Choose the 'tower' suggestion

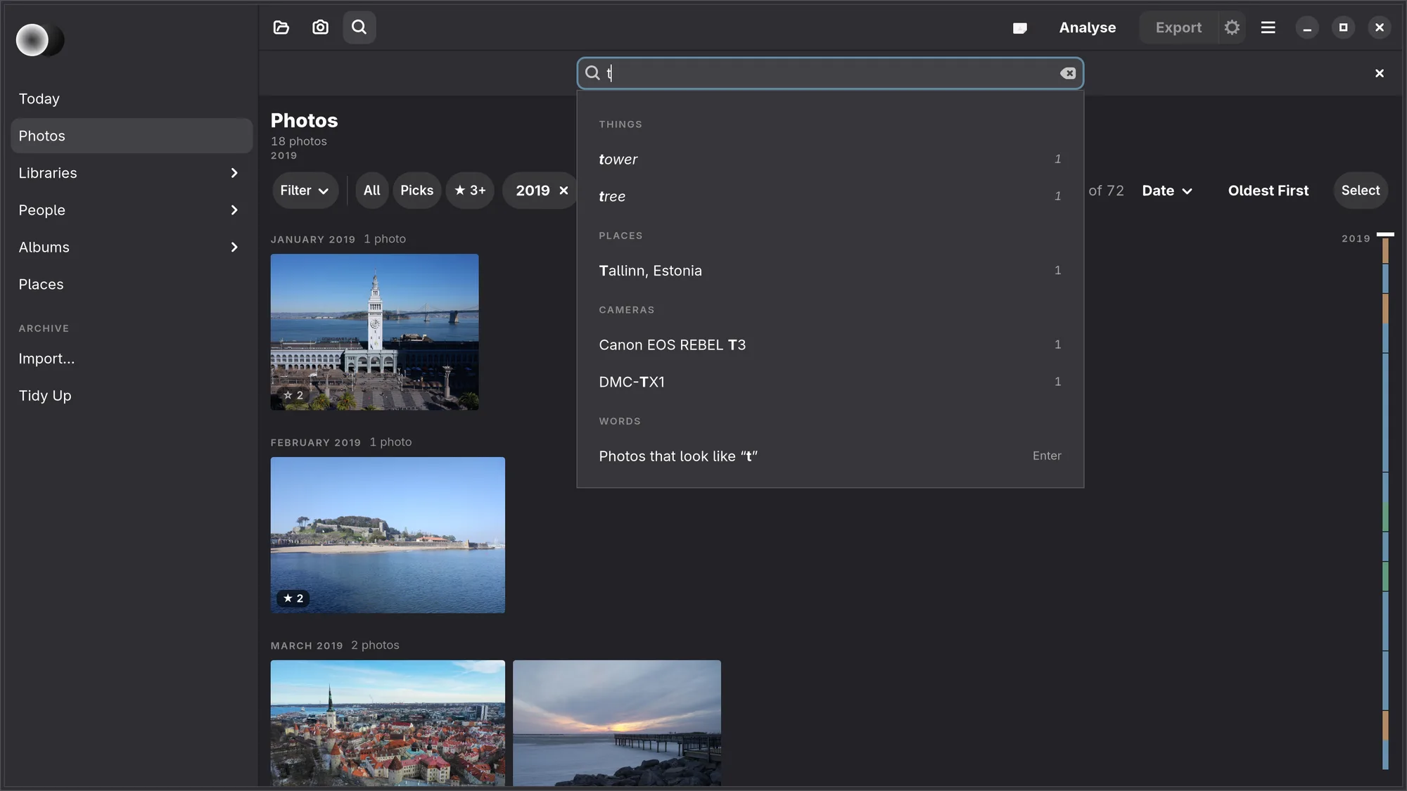coord(830,159)
